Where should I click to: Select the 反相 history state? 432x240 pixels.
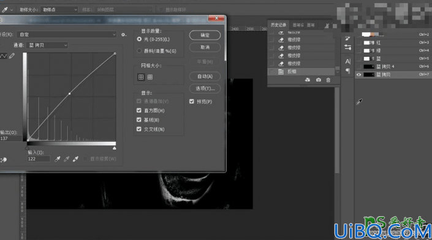301,72
